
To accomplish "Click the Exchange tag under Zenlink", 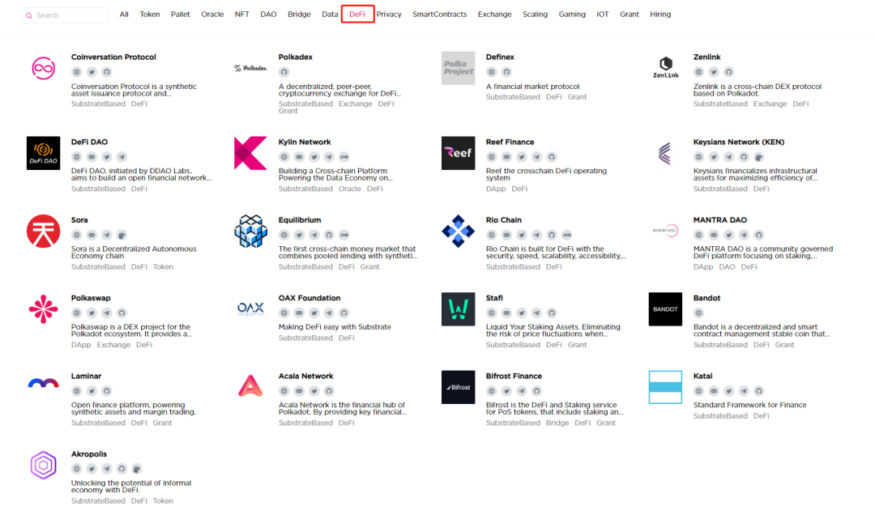I will coord(770,104).
